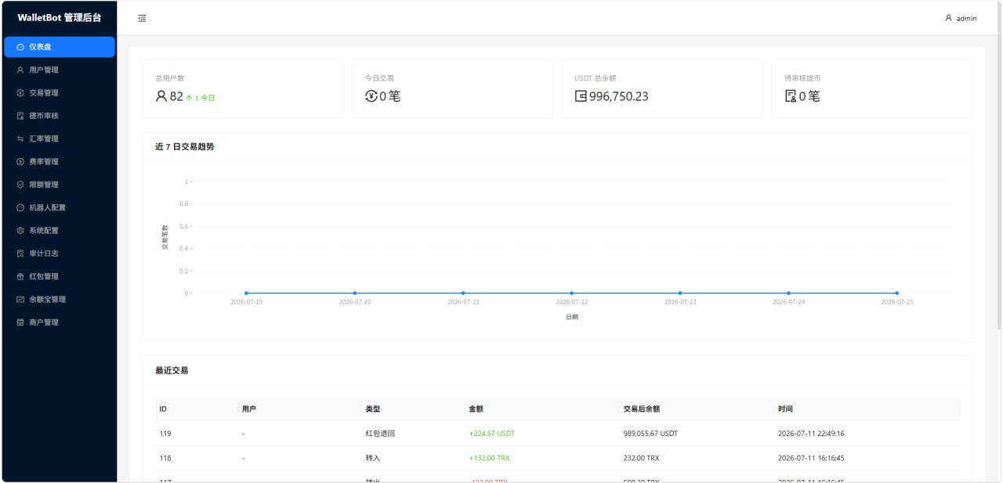The height and width of the screenshot is (483, 1003).
Task: Click the 提币审核 icon in sidebar
Action: (x=20, y=116)
